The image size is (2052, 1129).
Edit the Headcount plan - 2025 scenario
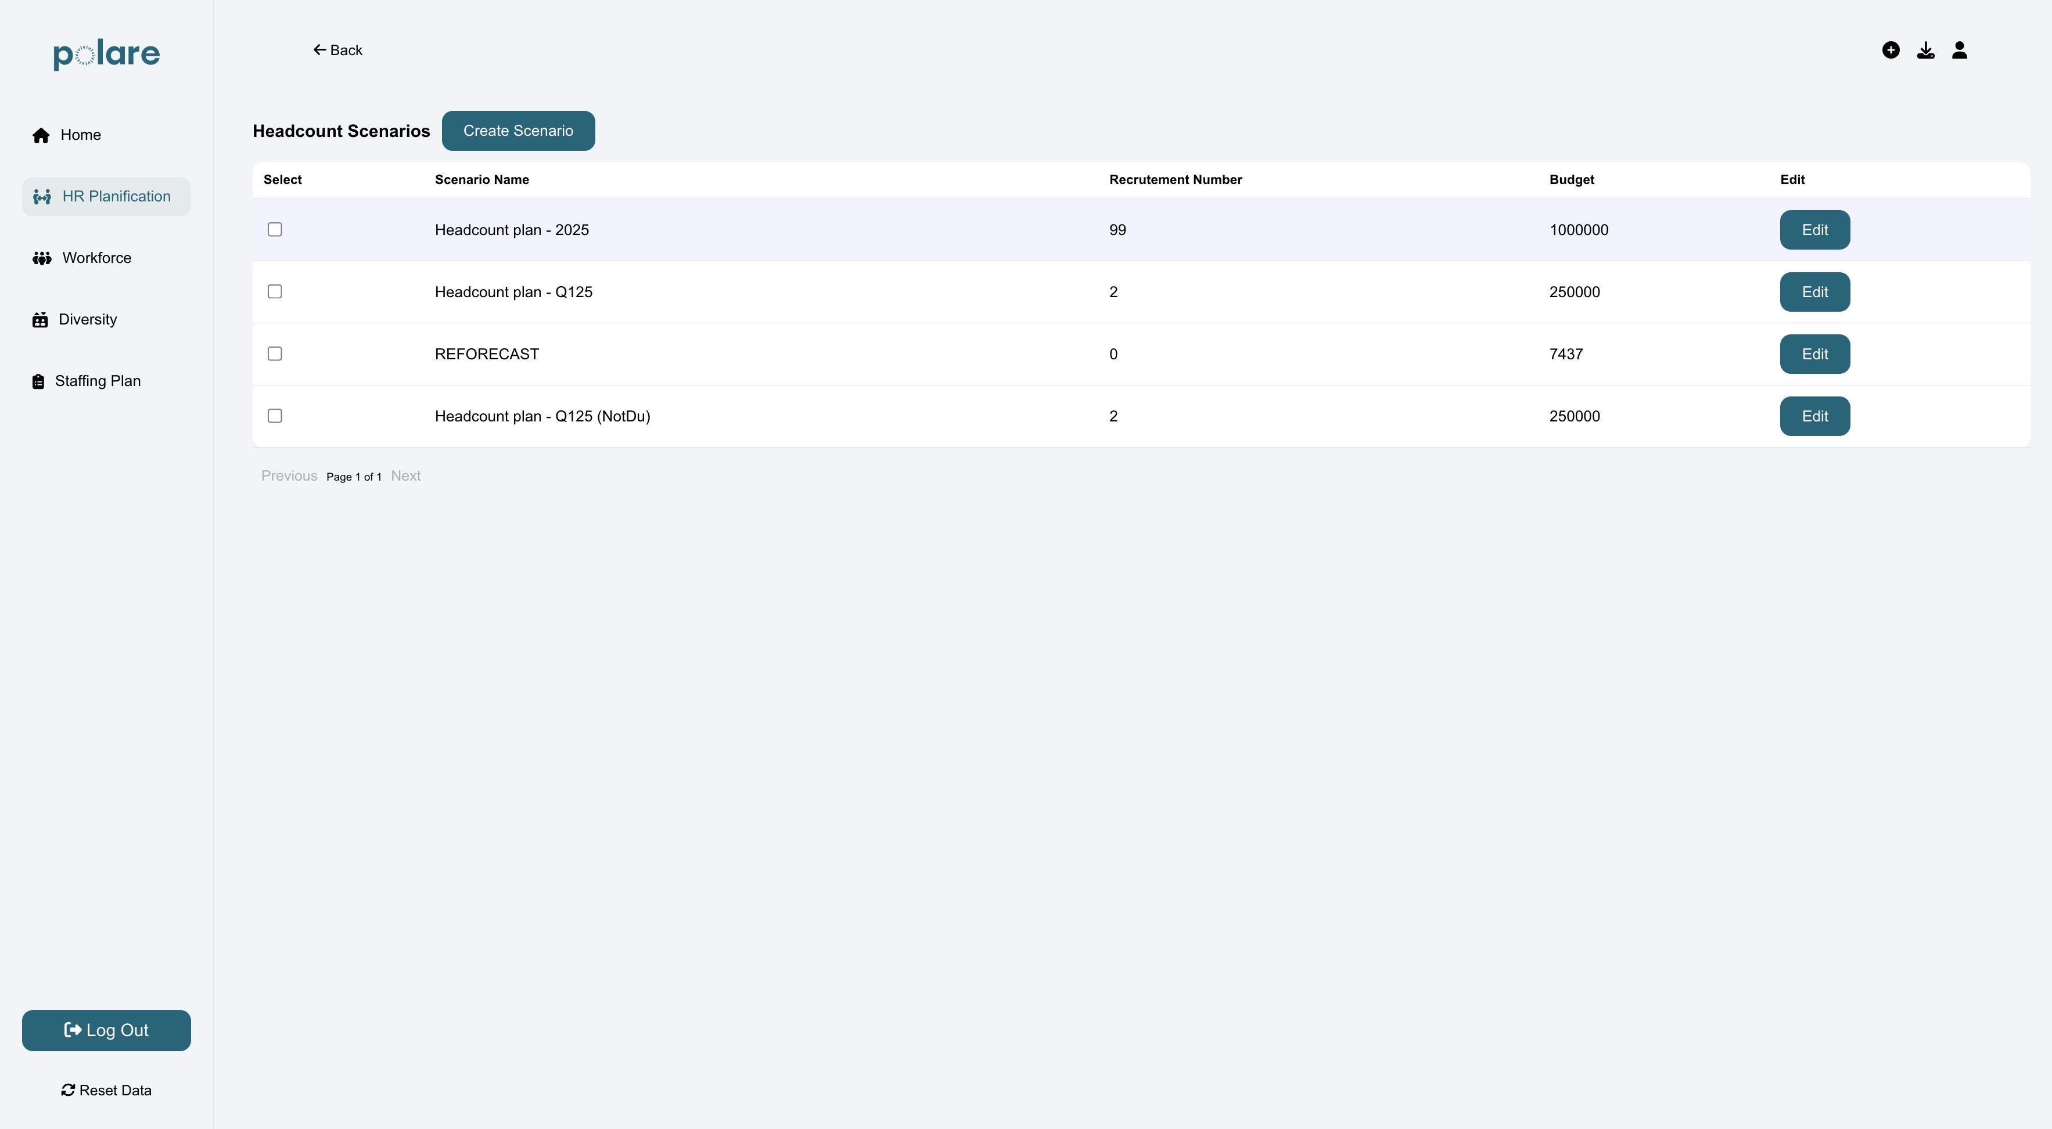click(x=1814, y=230)
